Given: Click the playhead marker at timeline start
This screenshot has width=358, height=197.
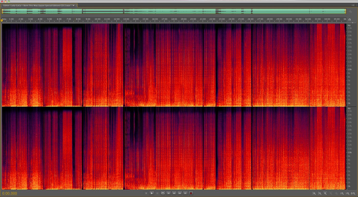Looking at the screenshot, I should (2, 20).
